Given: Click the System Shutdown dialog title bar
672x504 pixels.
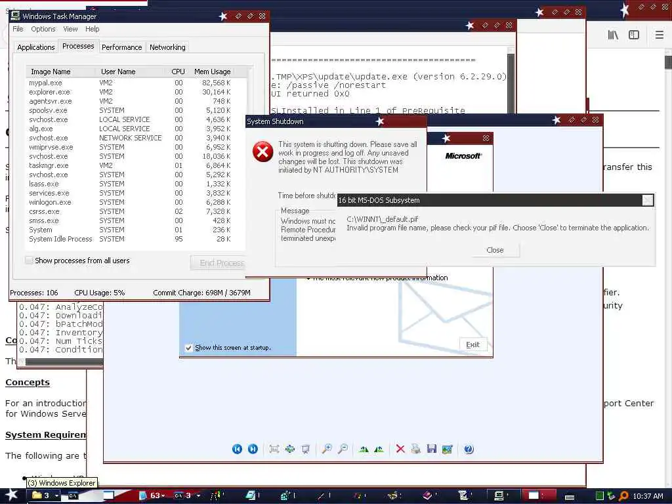Looking at the screenshot, I should pos(335,121).
